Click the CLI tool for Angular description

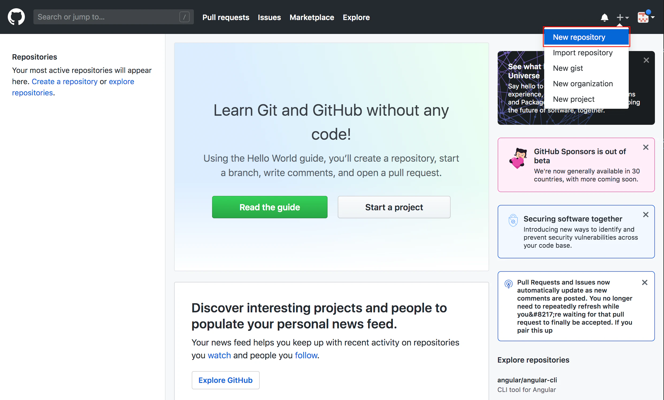(x=527, y=390)
